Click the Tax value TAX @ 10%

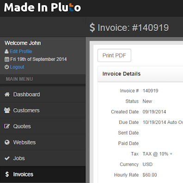tap(155, 154)
